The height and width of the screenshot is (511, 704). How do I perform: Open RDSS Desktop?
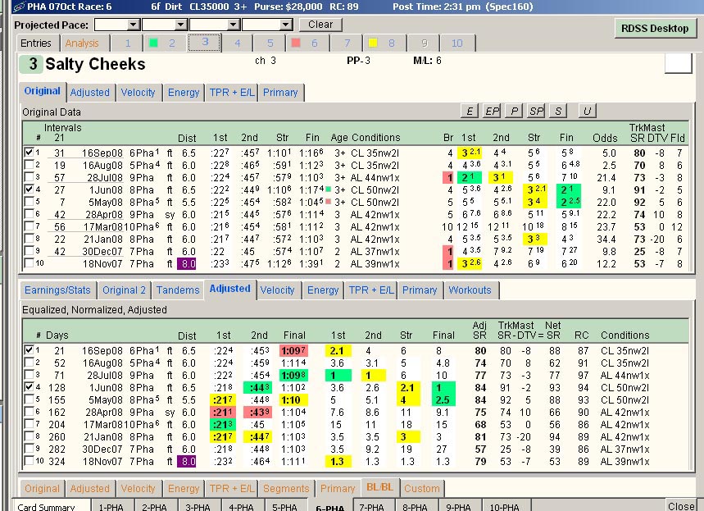click(x=655, y=29)
